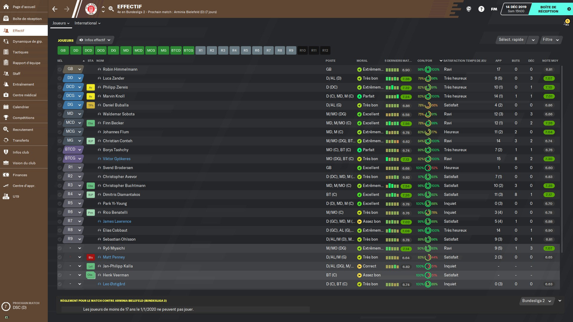Screen dimensions: 573x322
Task: Open the Filtre dropdown
Action: click(551, 40)
